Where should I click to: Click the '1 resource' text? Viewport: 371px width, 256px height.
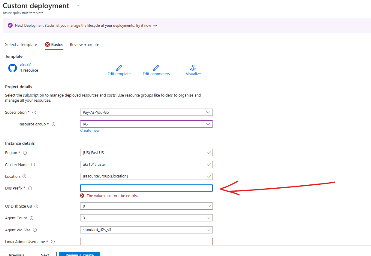[29, 70]
